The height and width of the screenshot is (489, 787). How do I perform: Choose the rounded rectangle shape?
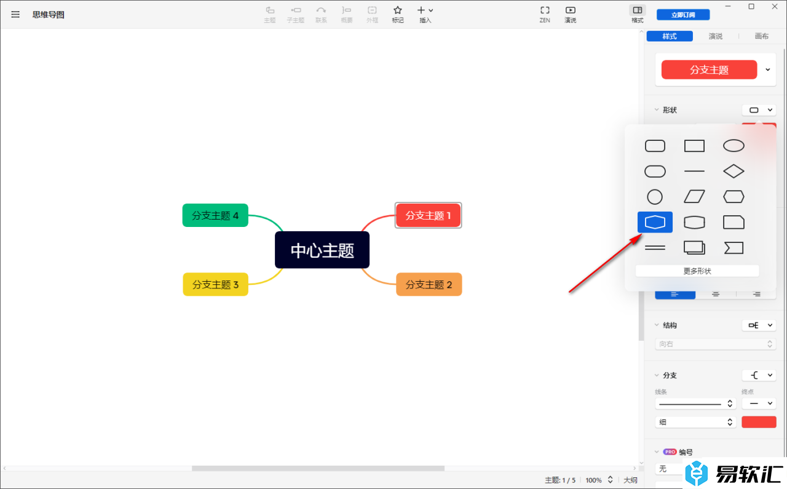(x=655, y=146)
